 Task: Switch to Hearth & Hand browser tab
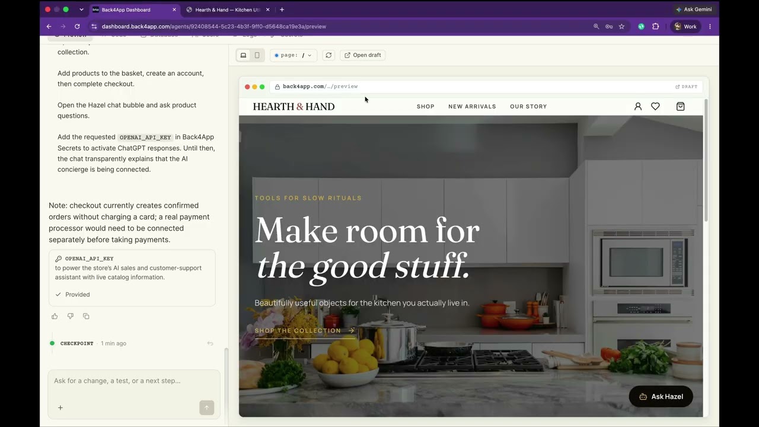point(227,9)
